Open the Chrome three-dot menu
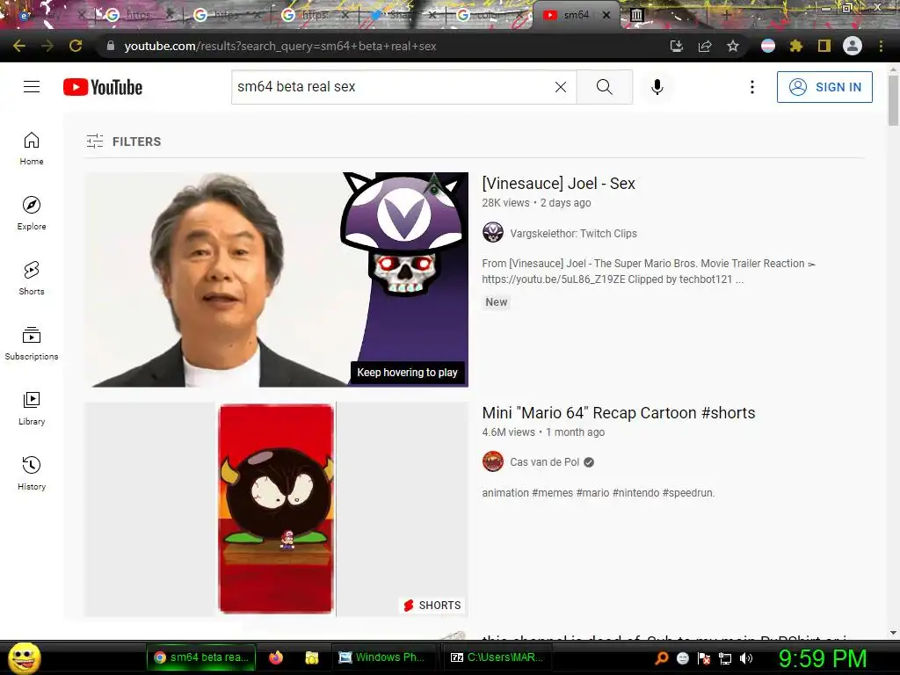The width and height of the screenshot is (900, 675). (881, 46)
